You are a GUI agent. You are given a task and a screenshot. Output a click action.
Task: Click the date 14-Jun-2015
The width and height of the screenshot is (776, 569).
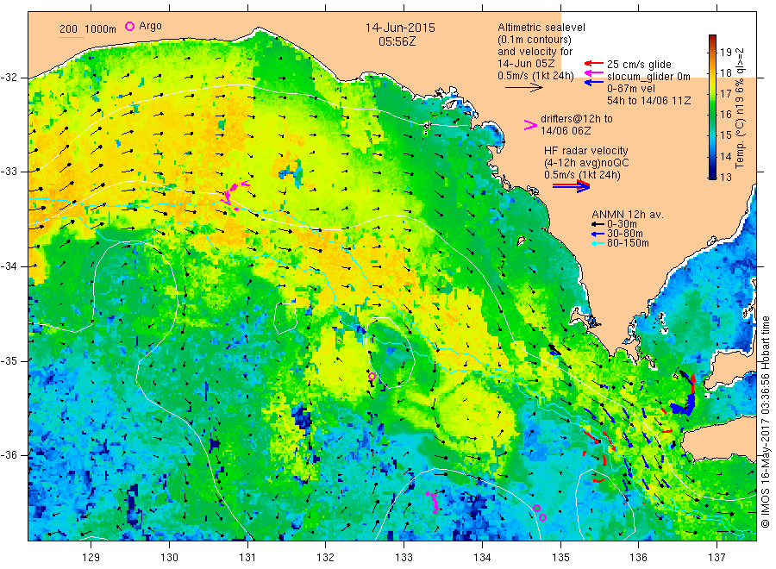click(400, 28)
